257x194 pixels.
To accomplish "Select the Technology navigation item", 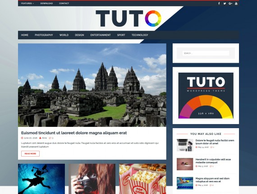I will coord(140,35).
